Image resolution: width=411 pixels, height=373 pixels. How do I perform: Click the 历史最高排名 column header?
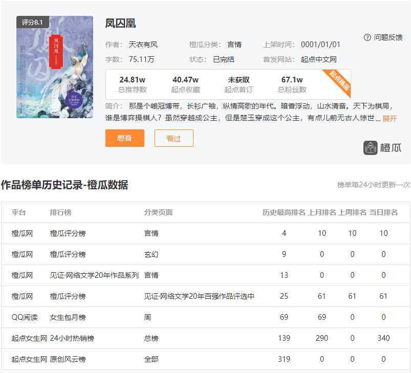click(x=284, y=212)
